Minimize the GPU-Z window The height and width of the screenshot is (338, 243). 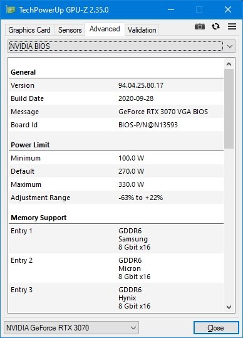[x=171, y=9]
